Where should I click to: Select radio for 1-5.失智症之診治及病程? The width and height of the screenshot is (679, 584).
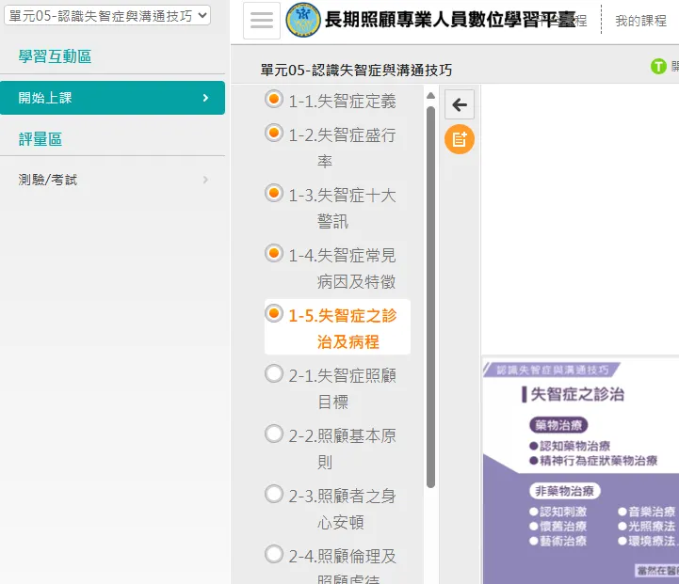click(274, 313)
